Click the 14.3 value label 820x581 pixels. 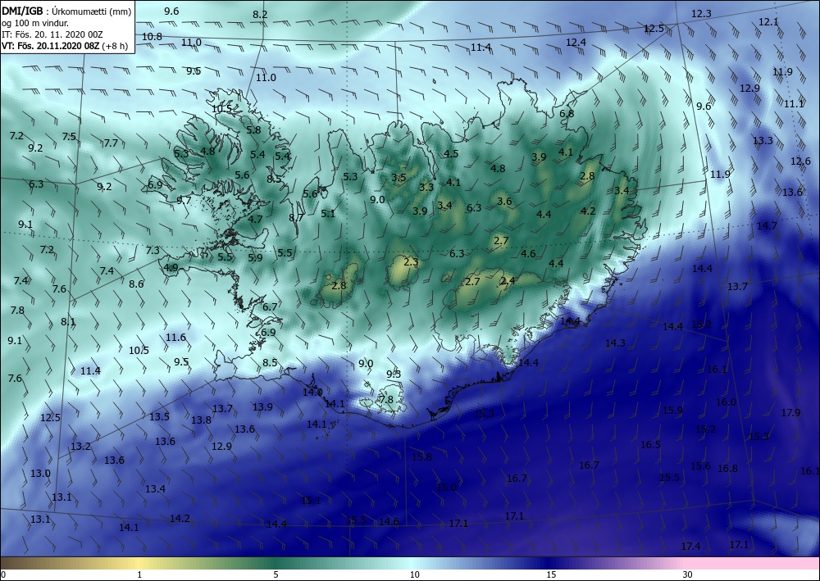pyautogui.click(x=615, y=343)
